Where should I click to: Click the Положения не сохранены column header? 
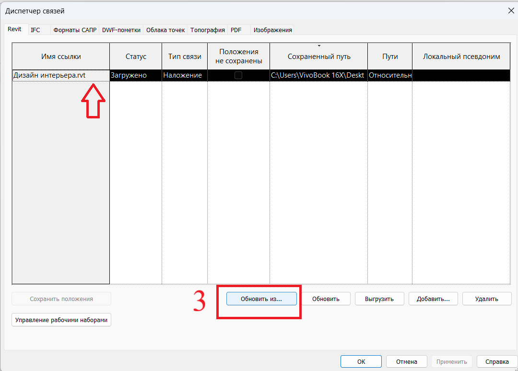(x=238, y=57)
